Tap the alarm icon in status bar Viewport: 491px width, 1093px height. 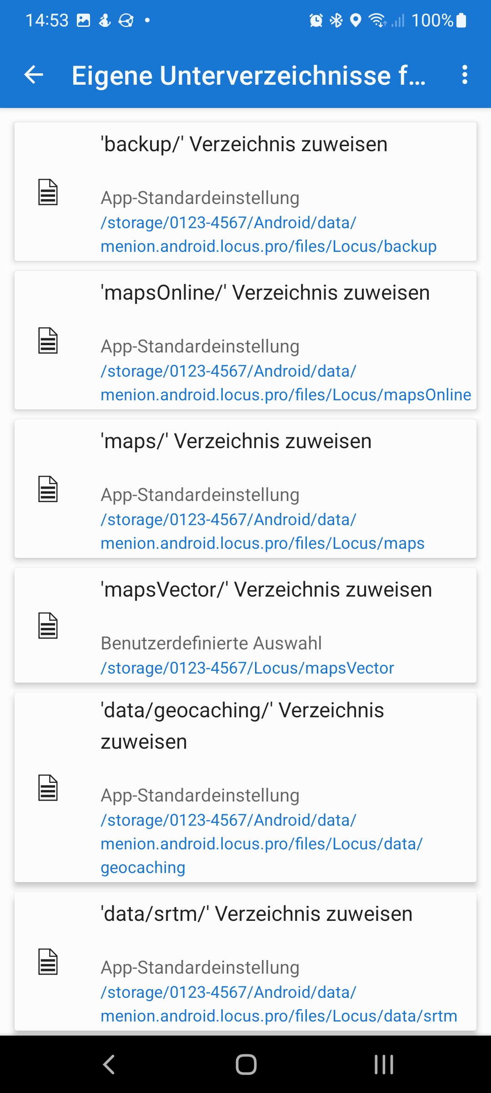(316, 20)
